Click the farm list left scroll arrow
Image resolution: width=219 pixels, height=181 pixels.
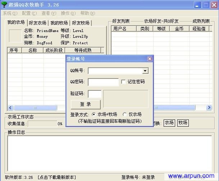coord(10,108)
